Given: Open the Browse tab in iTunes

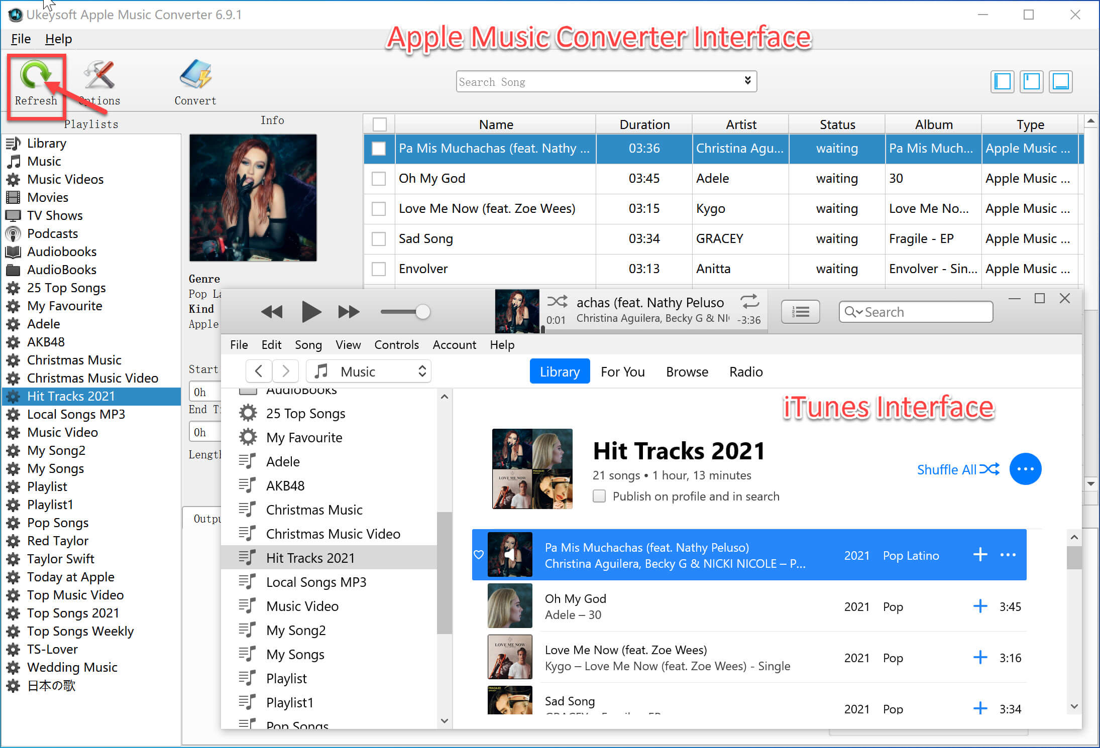Looking at the screenshot, I should click(x=688, y=371).
